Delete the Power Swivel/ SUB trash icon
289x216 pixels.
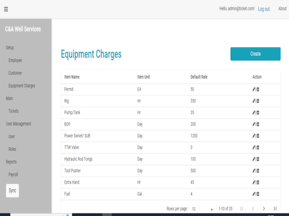(x=258, y=136)
